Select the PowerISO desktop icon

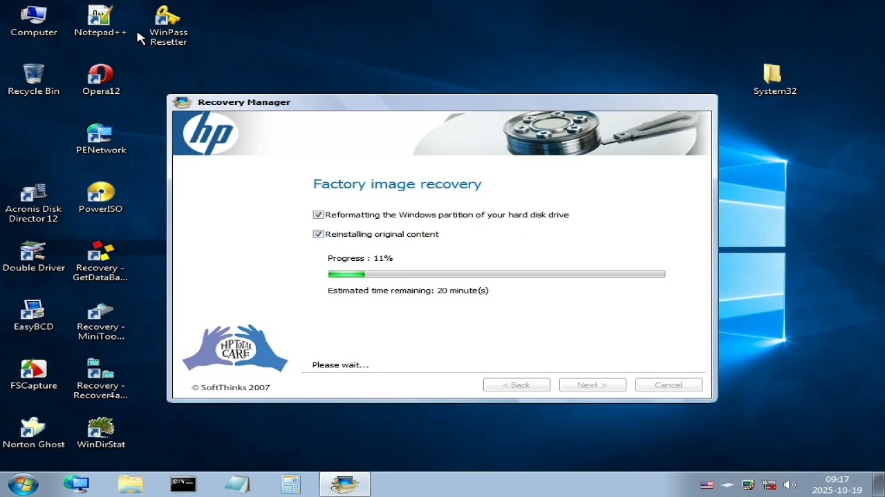(x=101, y=197)
